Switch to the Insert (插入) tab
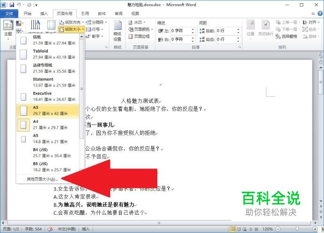324x233 pixels. [44, 14]
